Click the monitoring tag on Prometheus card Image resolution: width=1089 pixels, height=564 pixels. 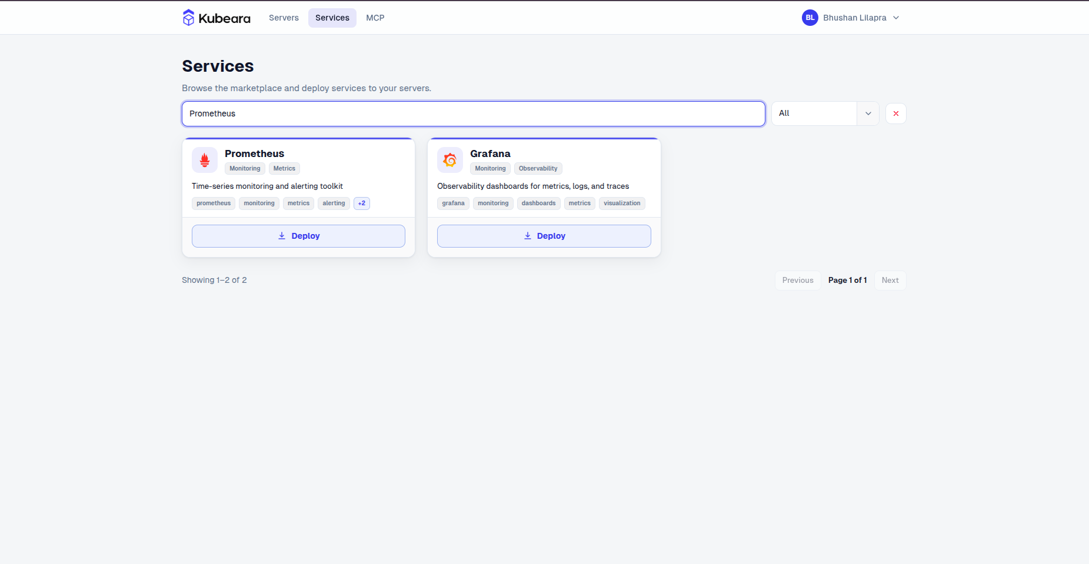click(259, 203)
